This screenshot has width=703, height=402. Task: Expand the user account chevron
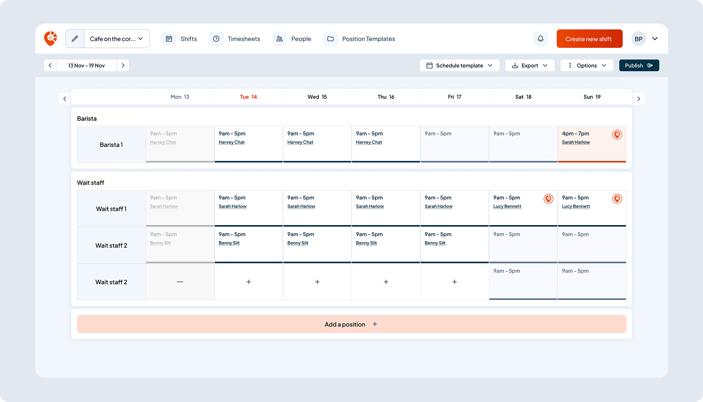click(x=655, y=39)
